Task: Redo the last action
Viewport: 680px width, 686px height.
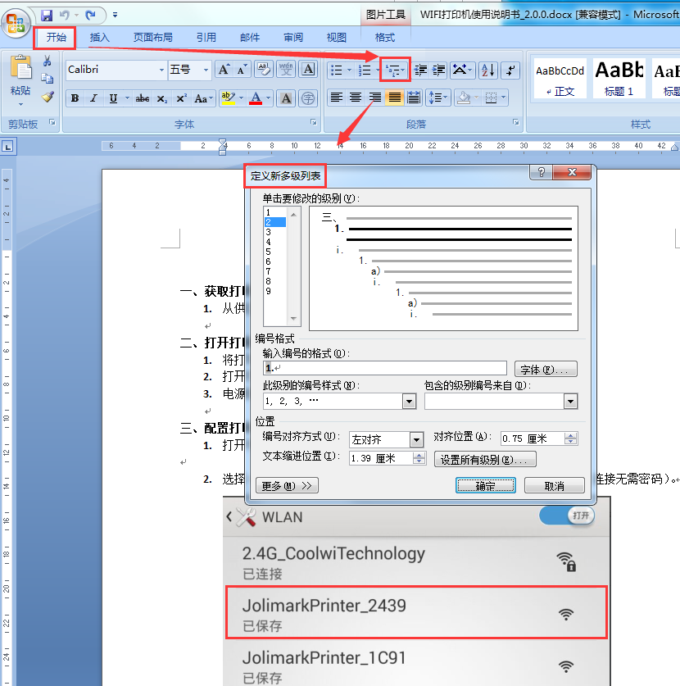Action: pos(90,16)
